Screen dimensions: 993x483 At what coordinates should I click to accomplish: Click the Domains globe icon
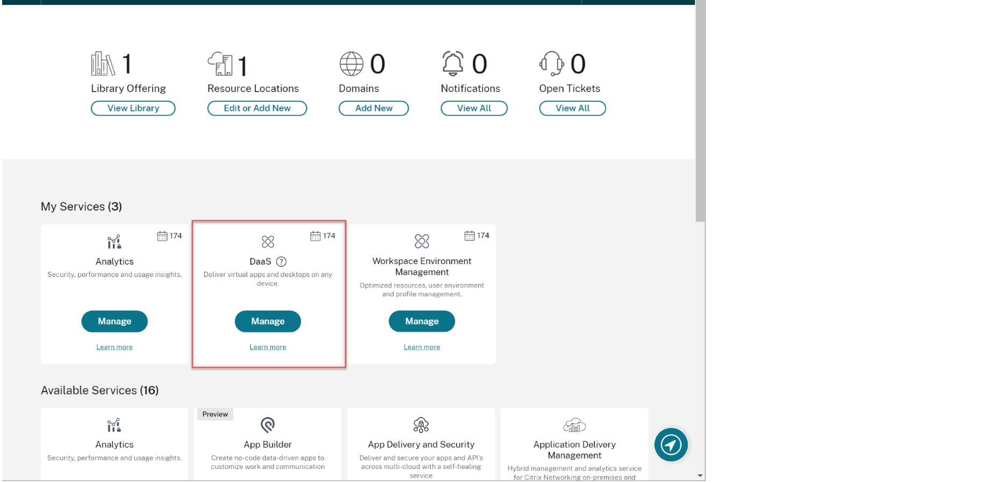click(x=351, y=64)
